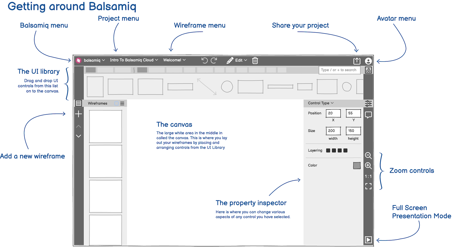Reset zoom with the 1:1 button
455x247 pixels.
pos(368,176)
